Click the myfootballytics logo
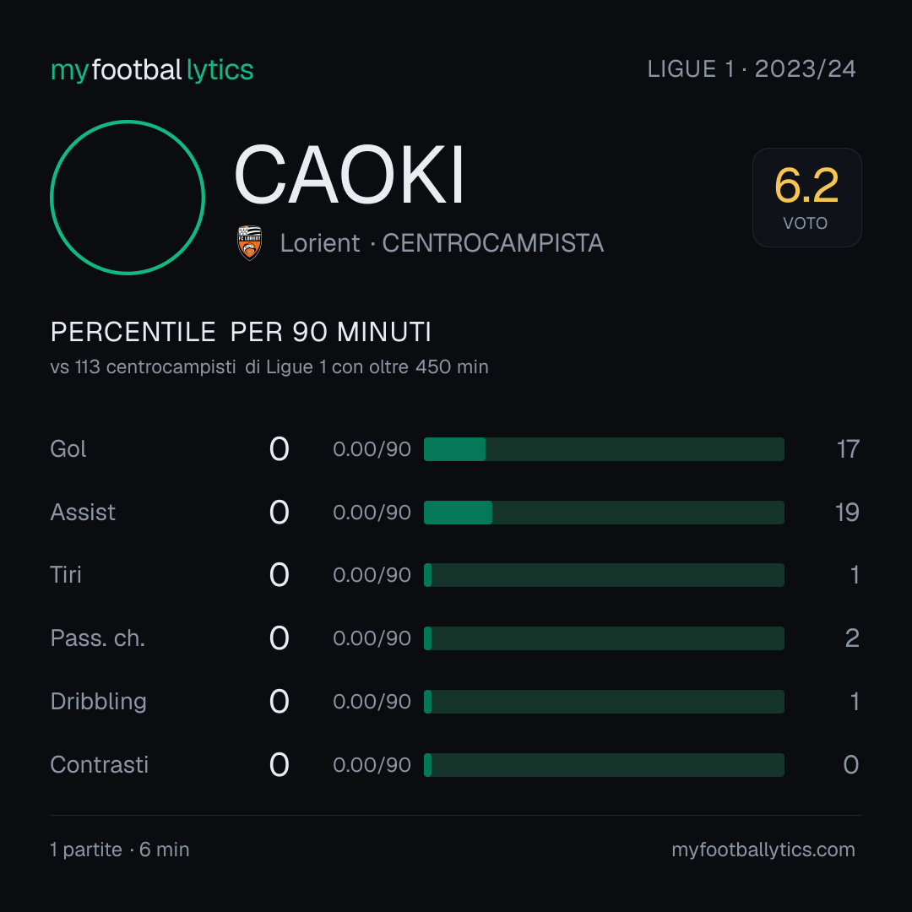Image resolution: width=912 pixels, height=912 pixels. point(152,70)
